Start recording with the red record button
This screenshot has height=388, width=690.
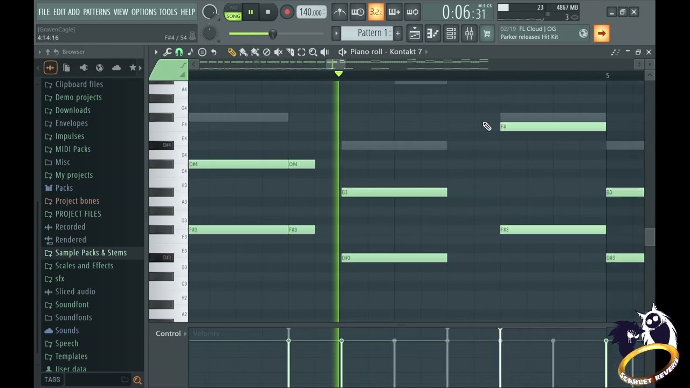(287, 12)
